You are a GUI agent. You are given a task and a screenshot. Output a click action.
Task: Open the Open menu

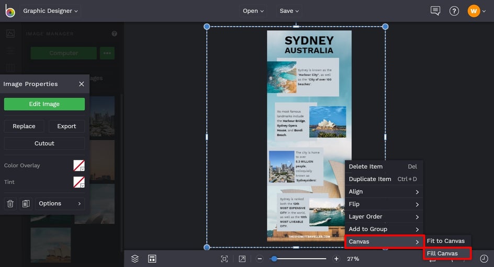pos(253,10)
